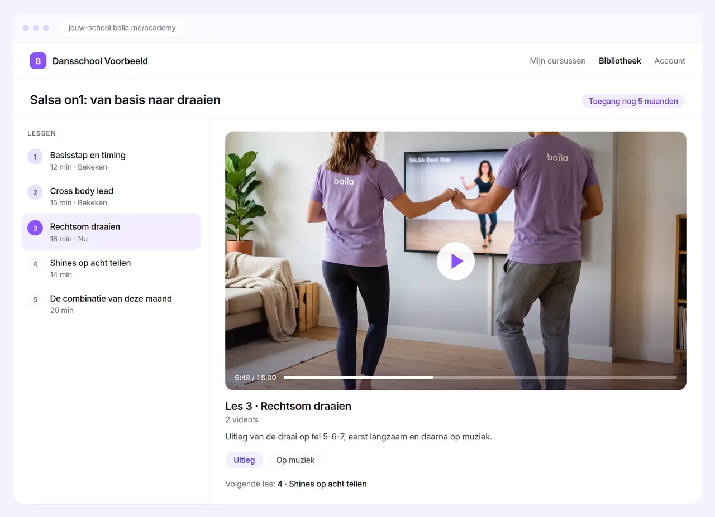Open lesson Cross body lead
This screenshot has width=715, height=517.
111,196
